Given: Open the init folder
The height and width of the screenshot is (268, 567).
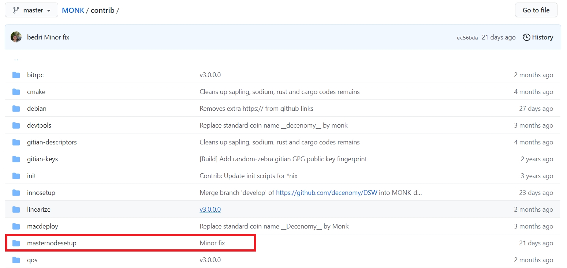Looking at the screenshot, I should click(31, 176).
